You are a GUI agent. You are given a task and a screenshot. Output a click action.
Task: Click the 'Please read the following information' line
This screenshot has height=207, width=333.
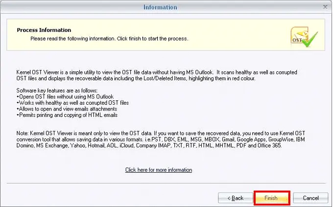[109, 39]
